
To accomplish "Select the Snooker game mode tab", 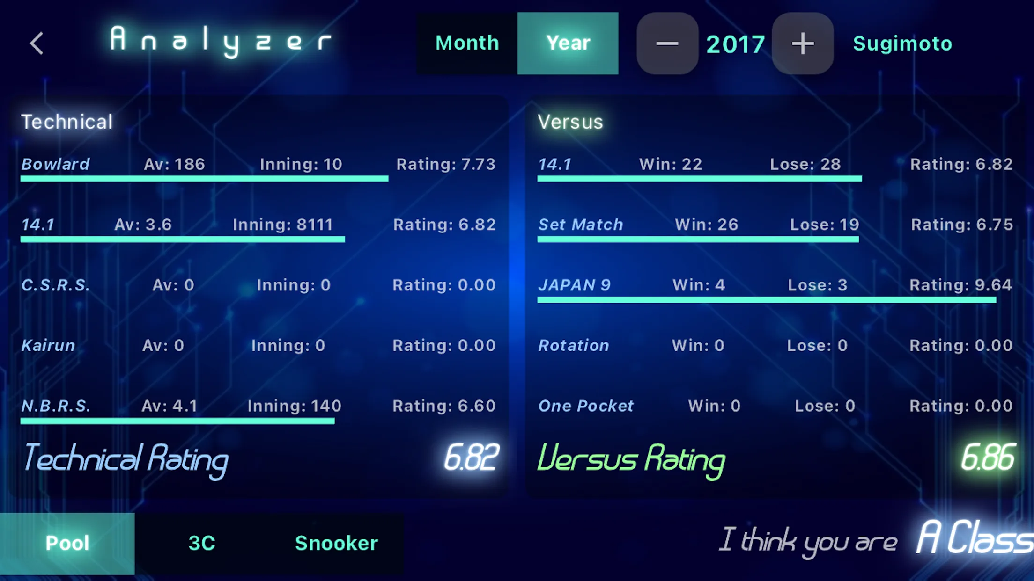I will tap(337, 543).
